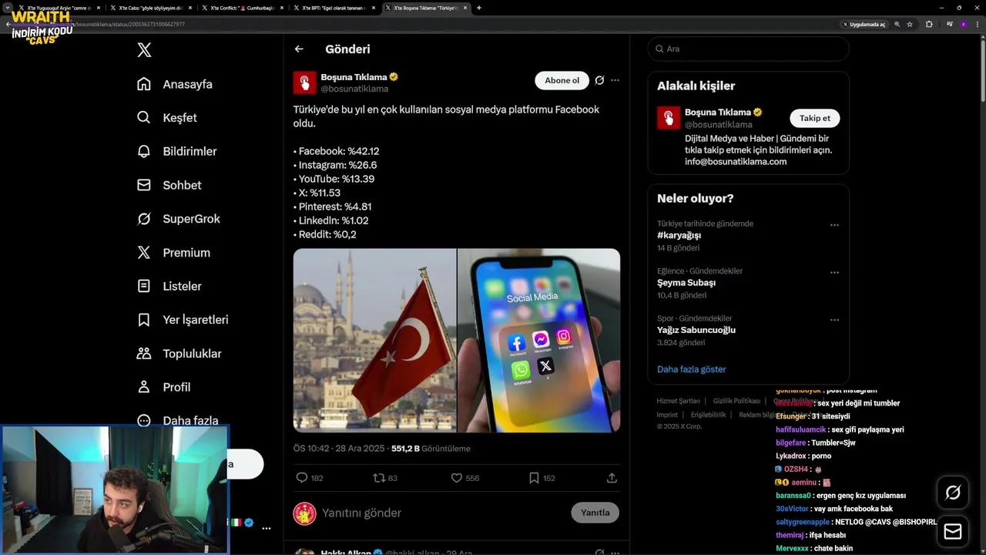Open Boşuna Tıklama in Alakalı kişiler

click(718, 113)
